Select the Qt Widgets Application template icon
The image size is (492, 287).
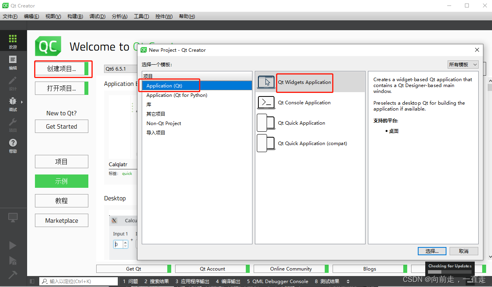[266, 82]
